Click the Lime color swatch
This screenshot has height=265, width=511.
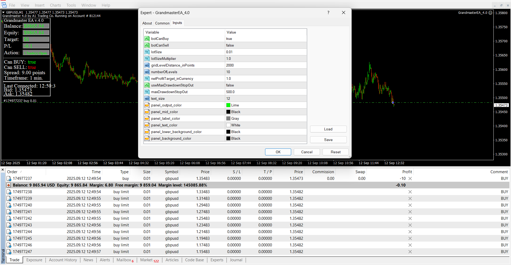tap(228, 105)
